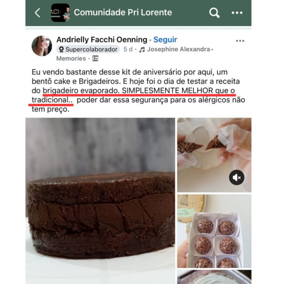Screen dimensions: 284x284
Task: Open the partially visible bottom photo
Action: (214, 277)
